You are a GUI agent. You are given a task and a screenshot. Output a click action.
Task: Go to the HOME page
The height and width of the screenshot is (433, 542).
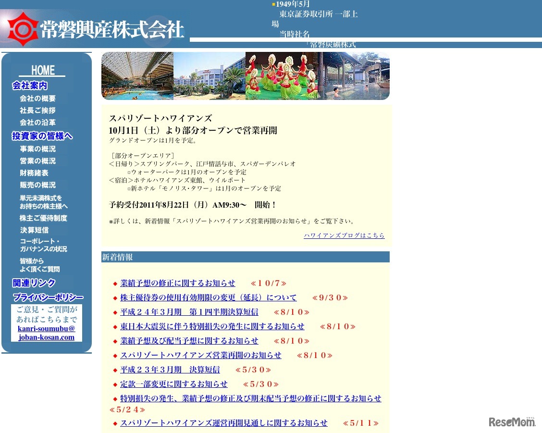(x=43, y=71)
